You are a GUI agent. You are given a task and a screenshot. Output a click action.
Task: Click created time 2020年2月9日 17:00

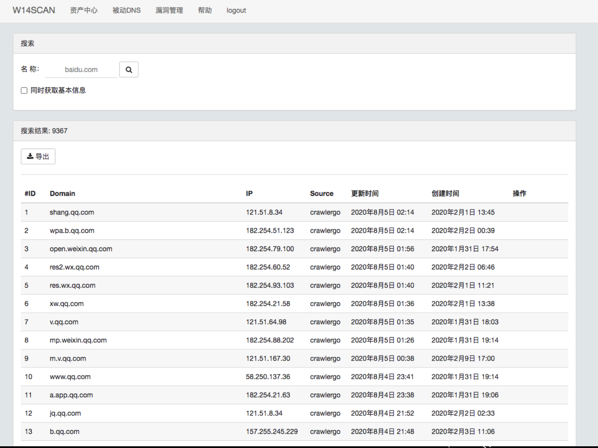click(x=463, y=358)
